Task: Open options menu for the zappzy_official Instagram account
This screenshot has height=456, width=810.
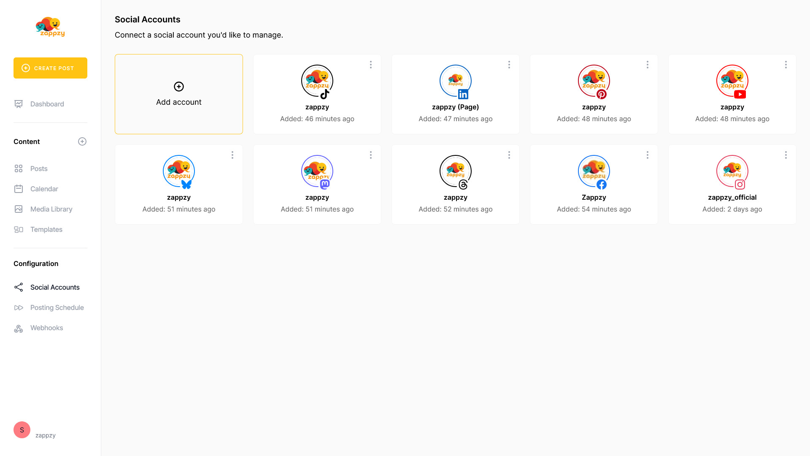Action: pos(786,155)
